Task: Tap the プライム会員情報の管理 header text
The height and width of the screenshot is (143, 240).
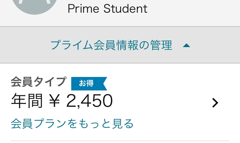Action: (x=111, y=45)
